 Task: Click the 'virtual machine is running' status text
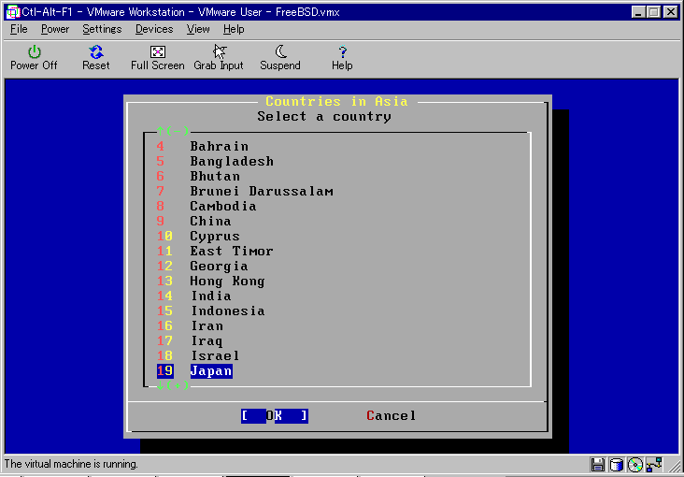tap(71, 464)
